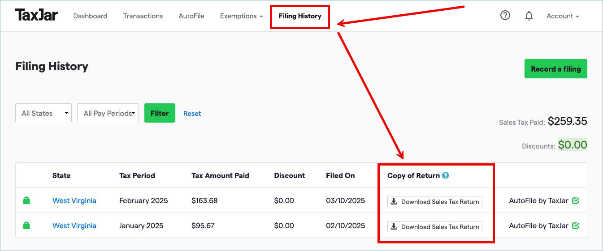603x251 pixels.
Task: Click the Discounts $0.00 total
Action: pyautogui.click(x=573, y=145)
